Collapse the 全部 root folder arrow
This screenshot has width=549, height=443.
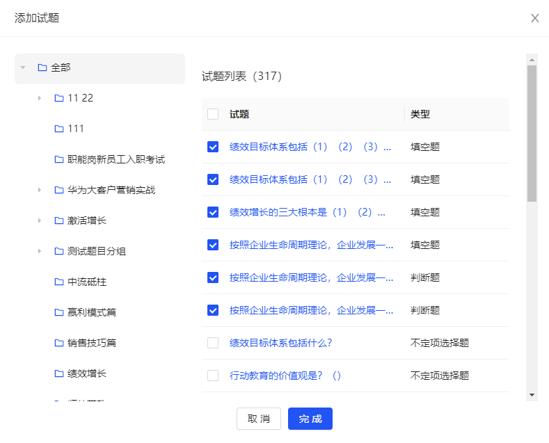point(23,67)
